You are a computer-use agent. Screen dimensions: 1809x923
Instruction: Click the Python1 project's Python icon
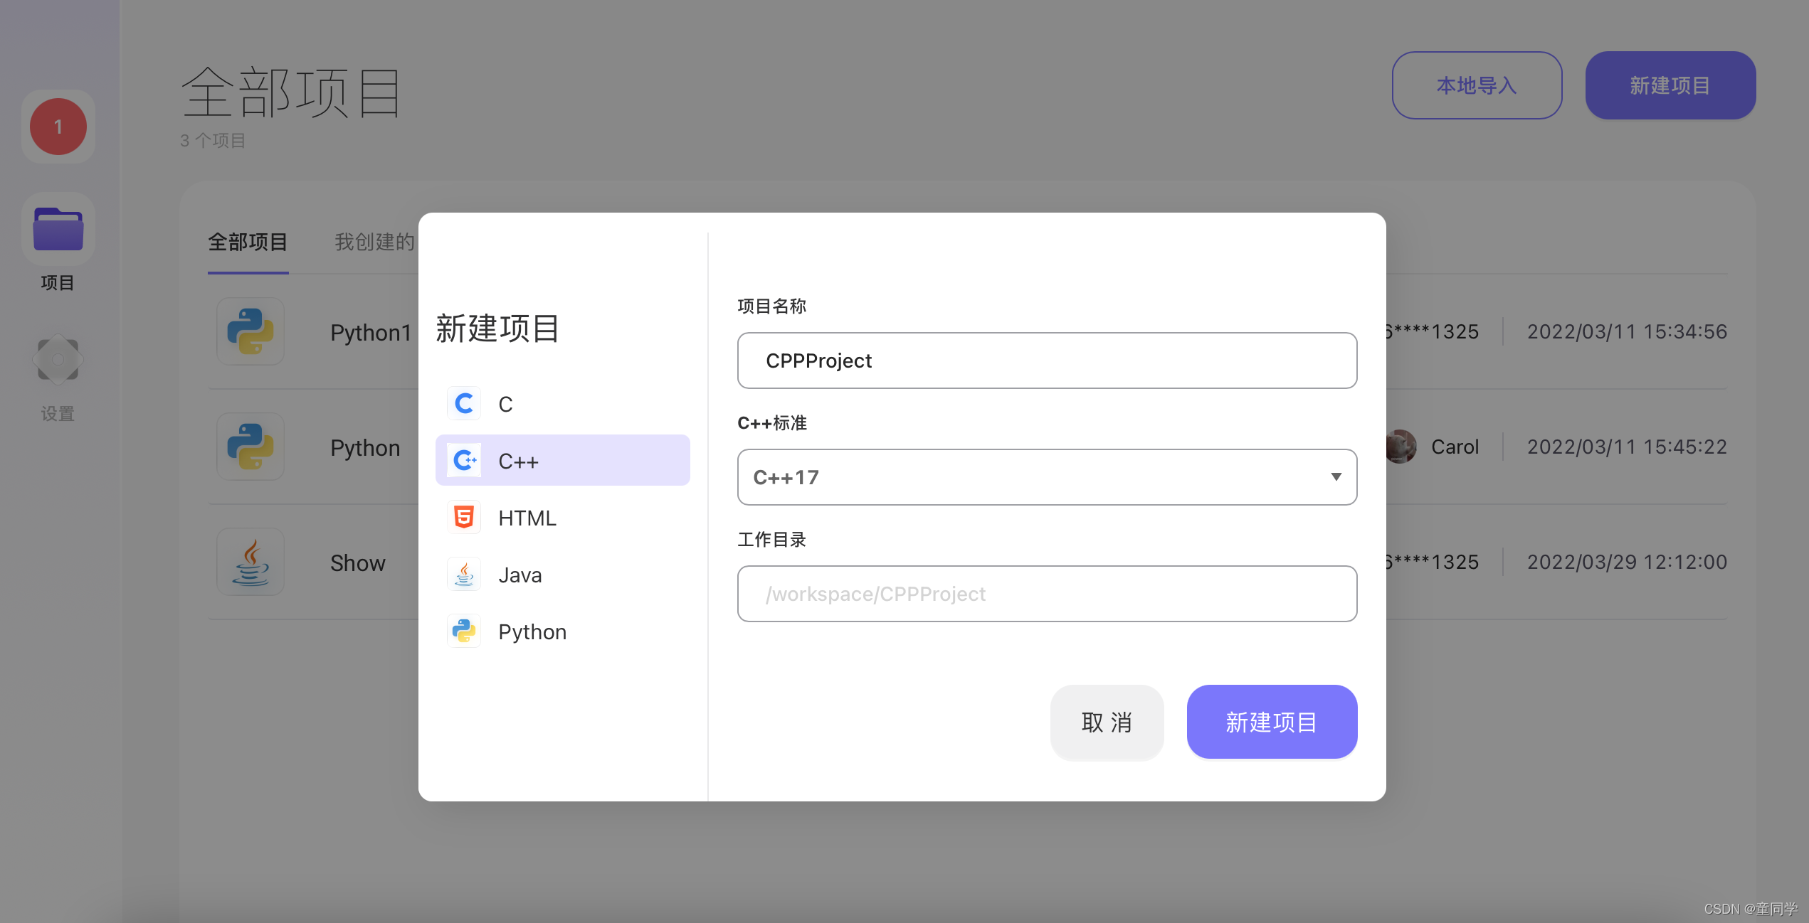point(250,331)
